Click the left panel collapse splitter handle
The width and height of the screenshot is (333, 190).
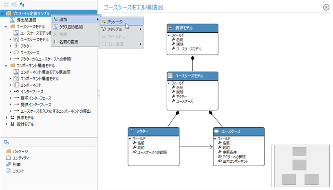[98, 95]
